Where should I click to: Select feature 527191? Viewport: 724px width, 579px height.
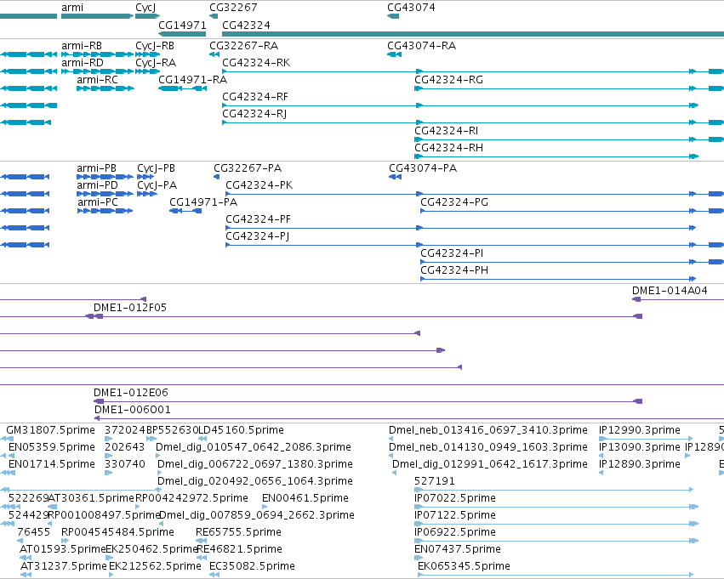[435, 482]
